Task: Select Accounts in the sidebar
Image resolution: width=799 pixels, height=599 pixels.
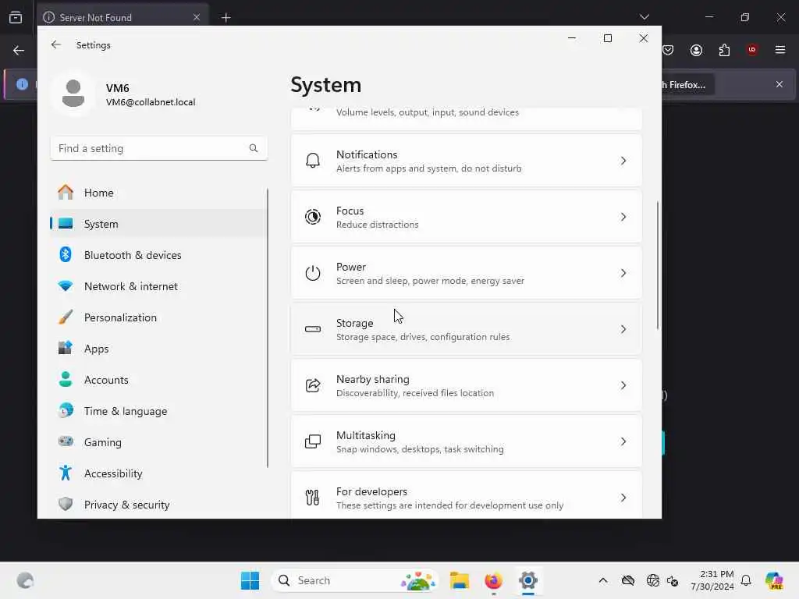Action: tap(158, 380)
